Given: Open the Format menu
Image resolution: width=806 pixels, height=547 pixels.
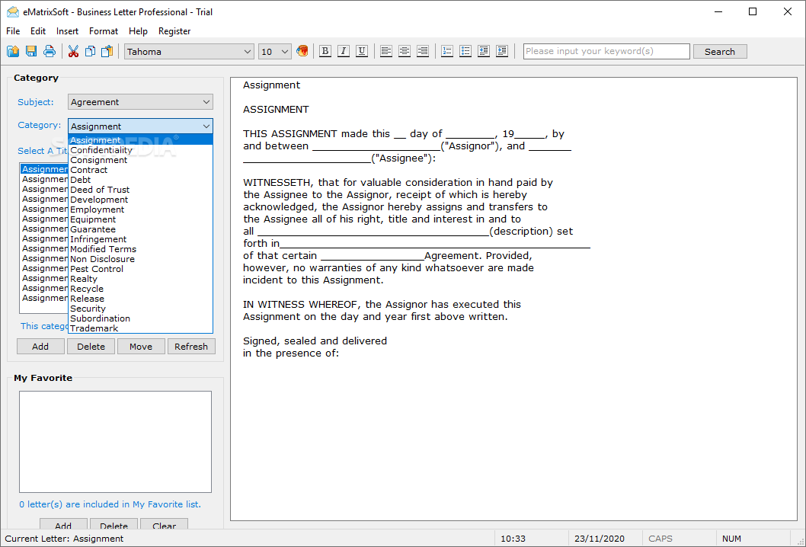Looking at the screenshot, I should (104, 31).
